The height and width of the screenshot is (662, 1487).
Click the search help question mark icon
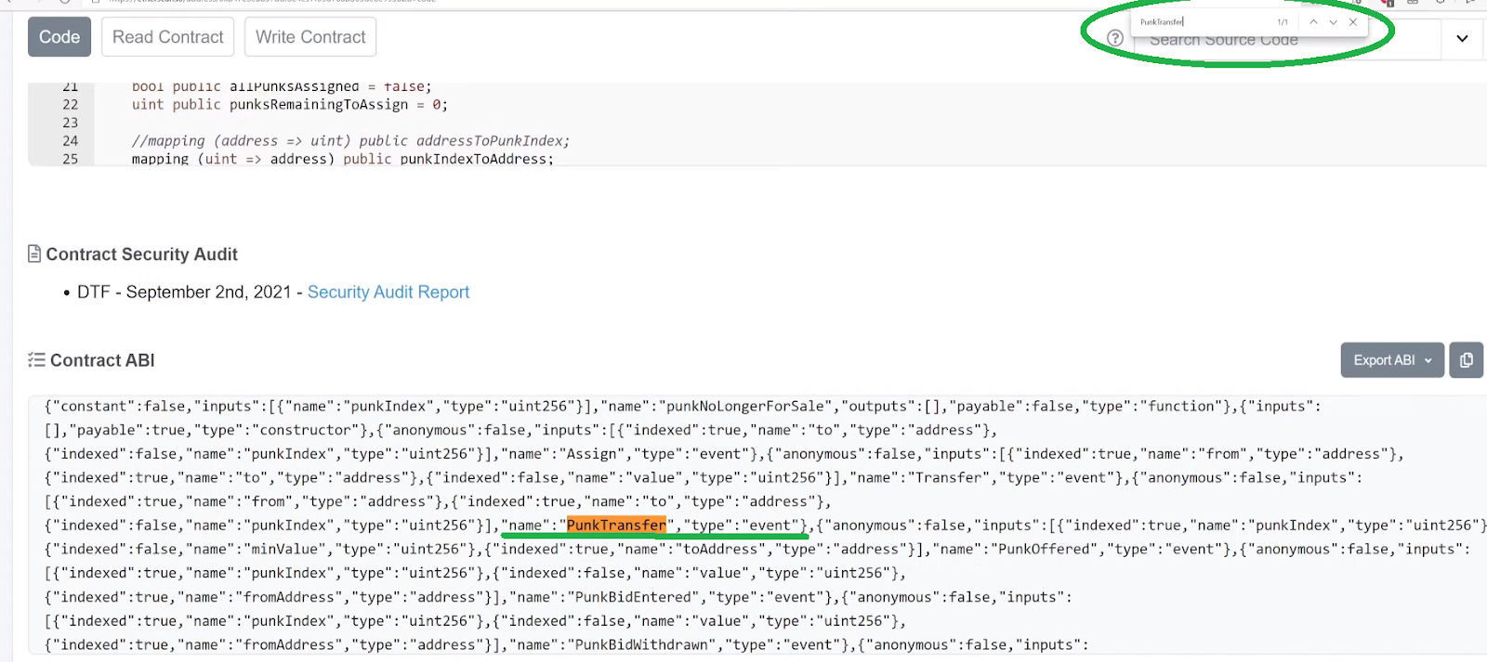(x=1115, y=38)
